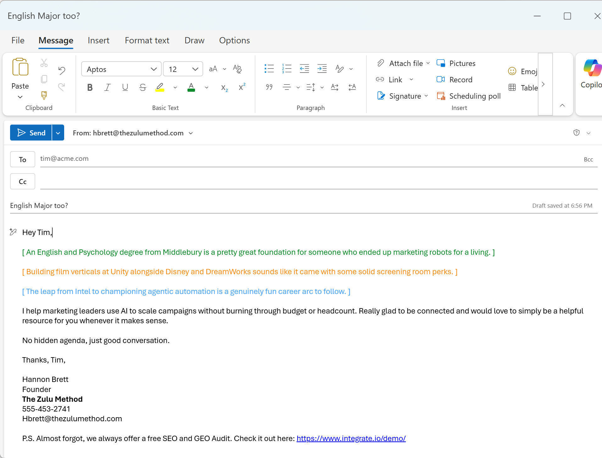This screenshot has width=602, height=458.
Task: Apply superscript formatting
Action: 242,87
